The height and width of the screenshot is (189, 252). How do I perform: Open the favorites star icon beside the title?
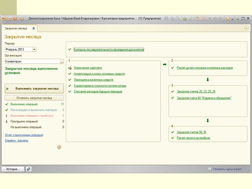[22, 19]
